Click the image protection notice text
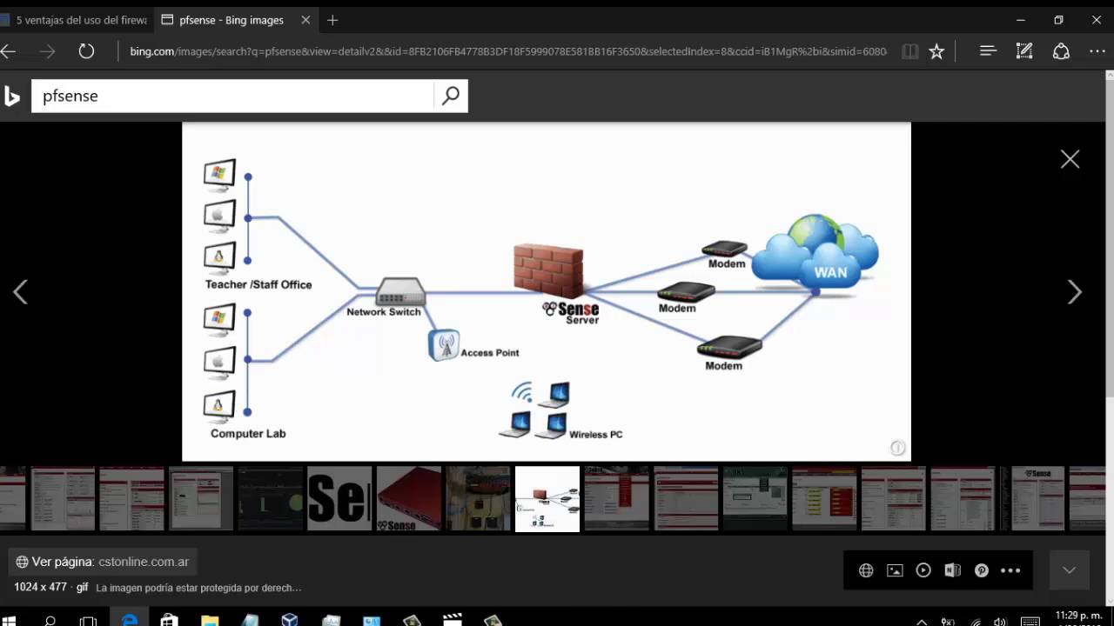This screenshot has width=1114, height=626. (198, 588)
